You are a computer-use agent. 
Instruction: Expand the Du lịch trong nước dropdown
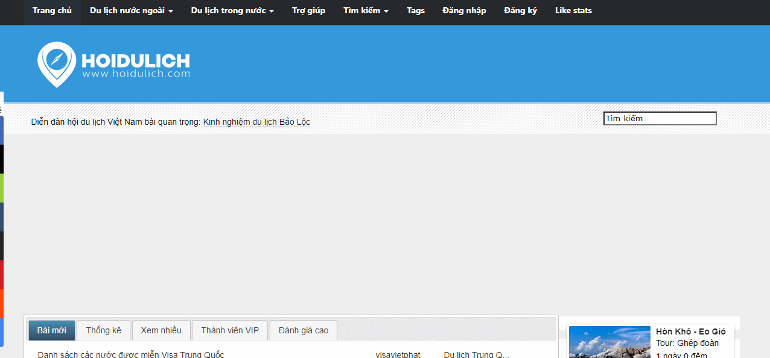232,11
